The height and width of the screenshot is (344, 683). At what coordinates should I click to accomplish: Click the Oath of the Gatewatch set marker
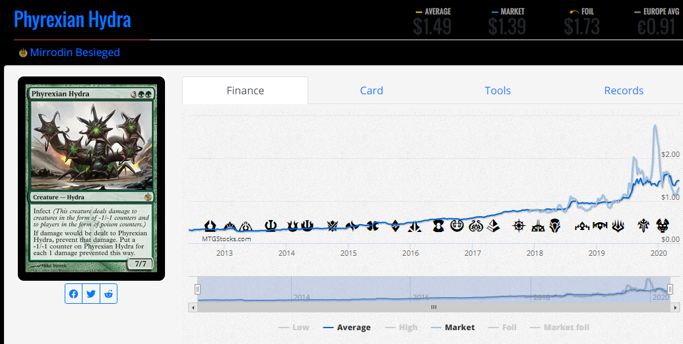414,226
